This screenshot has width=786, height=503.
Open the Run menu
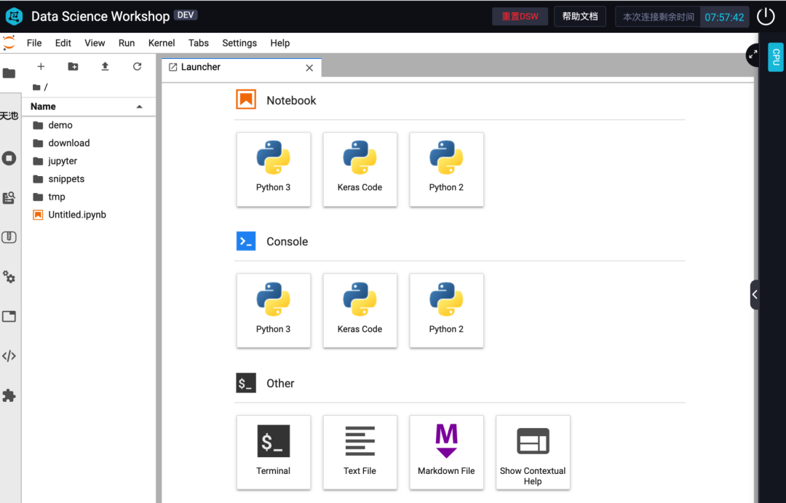127,43
